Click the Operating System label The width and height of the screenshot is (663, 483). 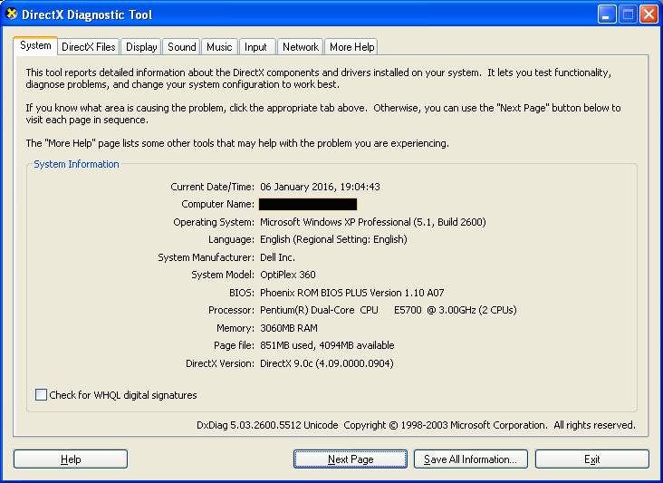pos(214,222)
